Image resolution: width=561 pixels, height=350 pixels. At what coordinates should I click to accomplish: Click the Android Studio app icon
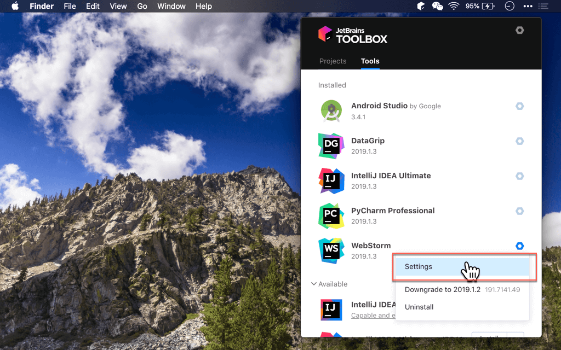(x=331, y=111)
